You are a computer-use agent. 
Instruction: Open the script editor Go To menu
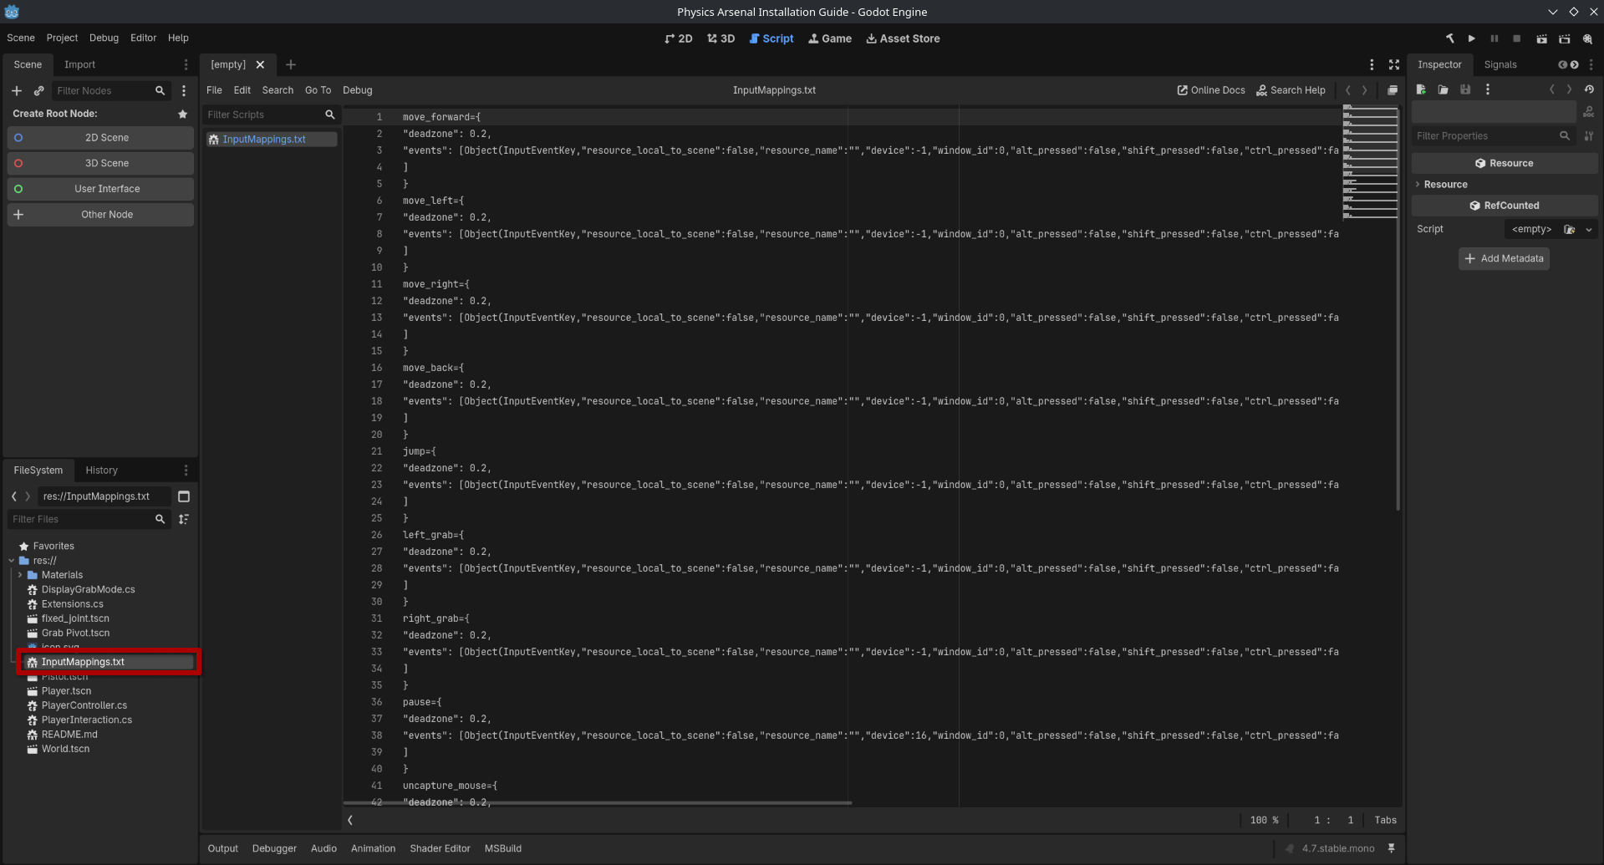click(318, 90)
